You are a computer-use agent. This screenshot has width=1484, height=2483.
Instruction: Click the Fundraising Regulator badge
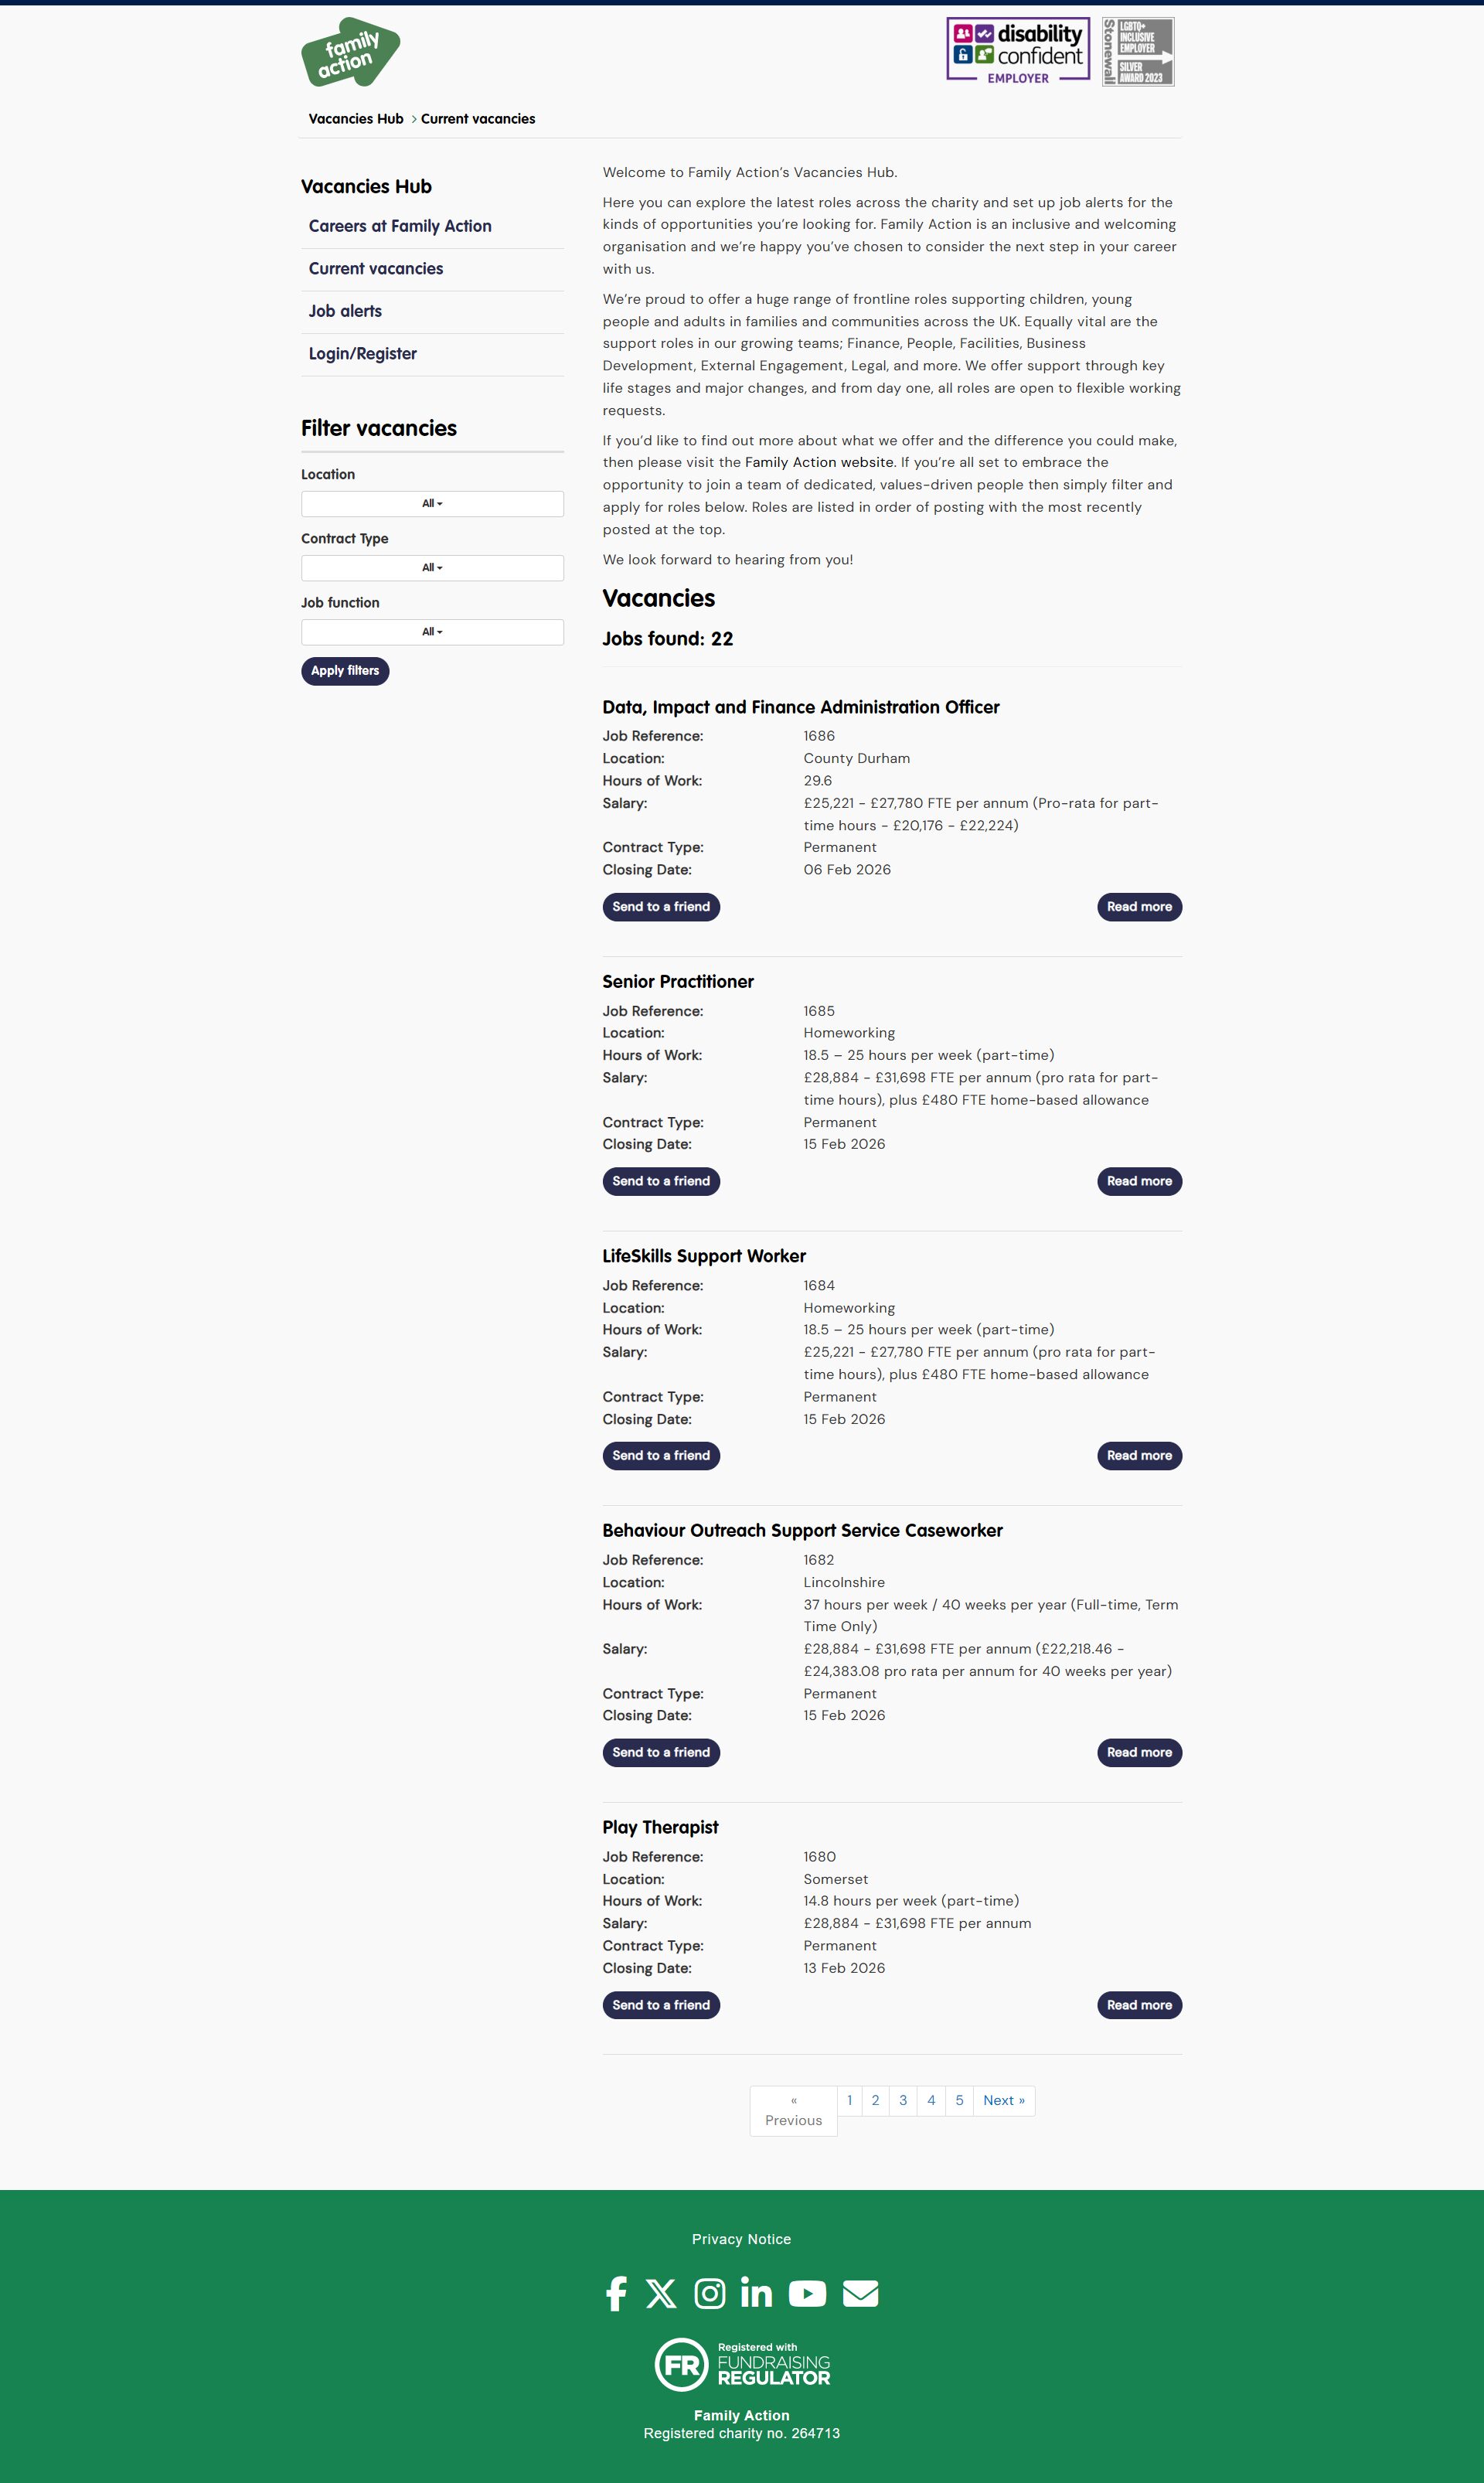coord(742,2364)
